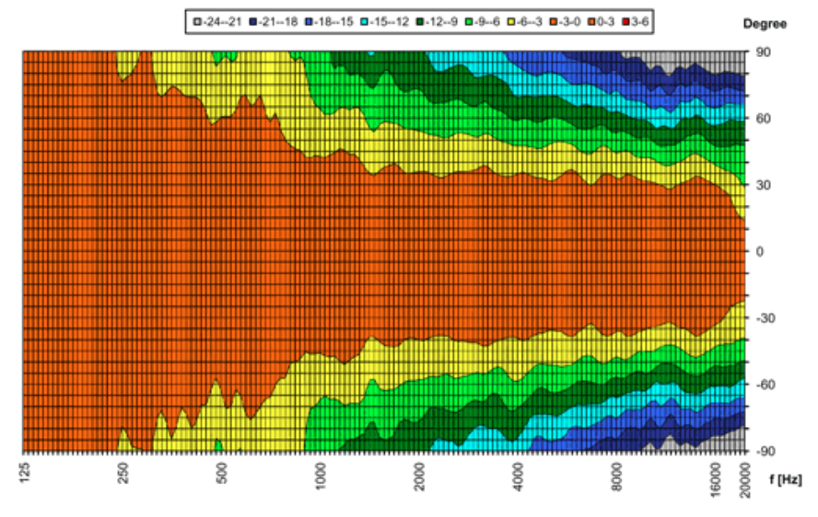Click the 16000 Hz frequency axis label

pyautogui.click(x=718, y=478)
